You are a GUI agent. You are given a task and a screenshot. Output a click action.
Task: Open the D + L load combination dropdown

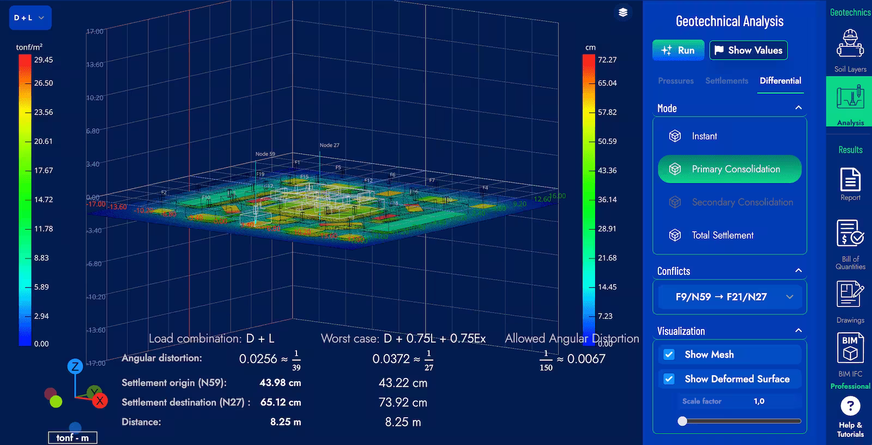click(x=30, y=18)
